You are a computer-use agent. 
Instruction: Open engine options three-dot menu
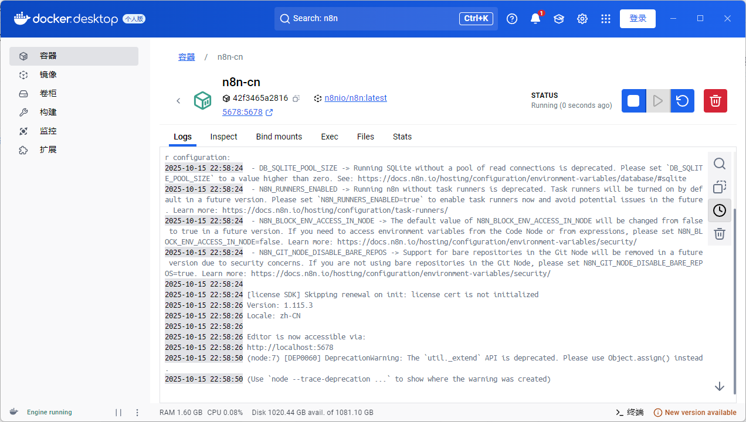[137, 412]
